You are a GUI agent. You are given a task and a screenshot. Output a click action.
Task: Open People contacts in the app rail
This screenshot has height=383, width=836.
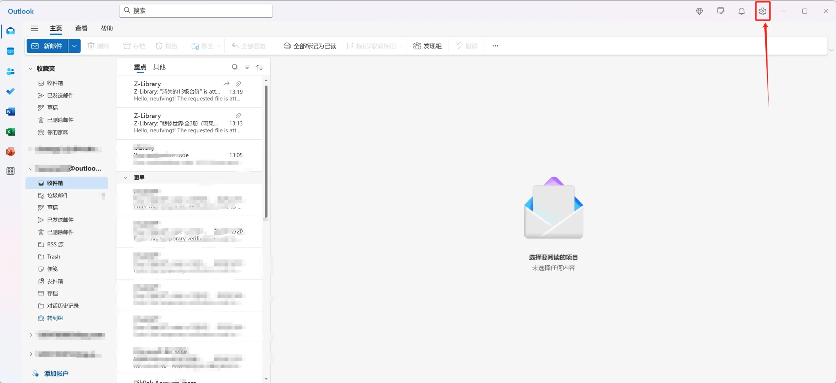[x=10, y=71]
